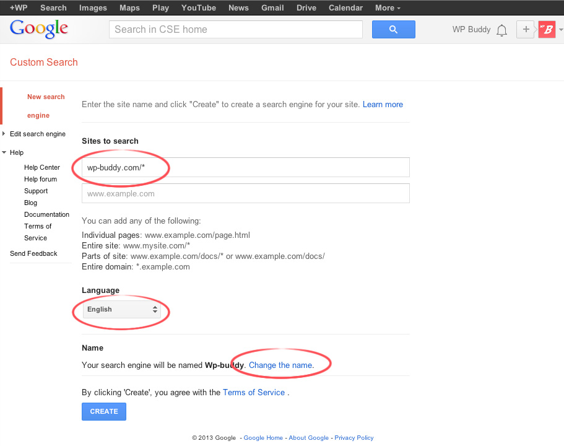Open the Terms of Service link
The height and width of the screenshot is (446, 564).
(254, 392)
